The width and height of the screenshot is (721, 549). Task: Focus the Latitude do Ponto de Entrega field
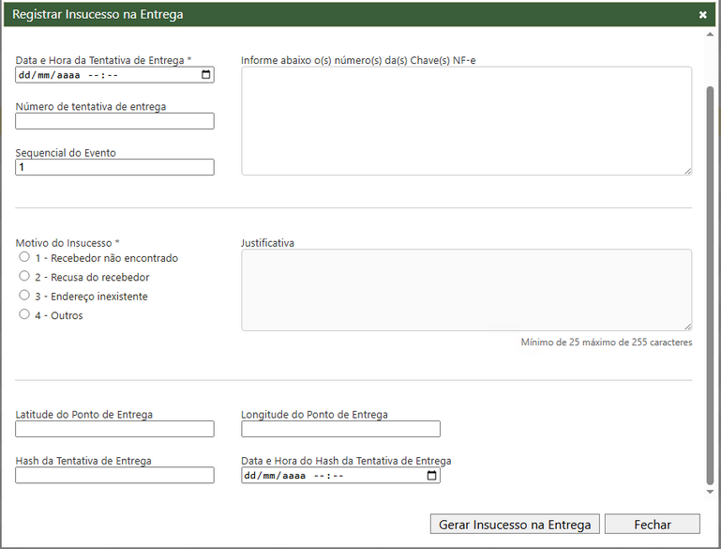tap(114, 429)
